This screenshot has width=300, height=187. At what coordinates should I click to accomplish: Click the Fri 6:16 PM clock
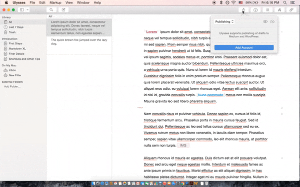[270, 2]
